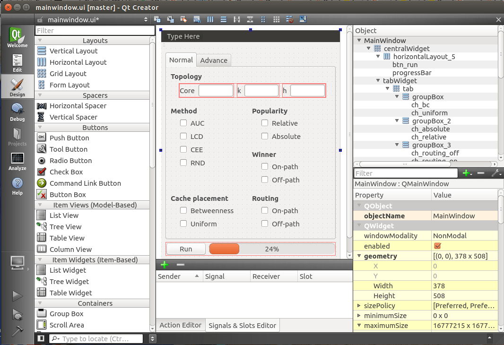
Task: Add dynamic property with green plus icon
Action: tap(466, 173)
